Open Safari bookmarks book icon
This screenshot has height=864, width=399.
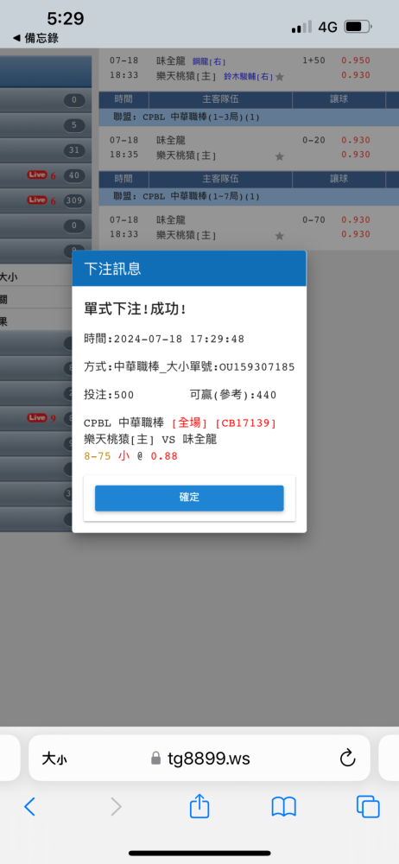click(284, 807)
